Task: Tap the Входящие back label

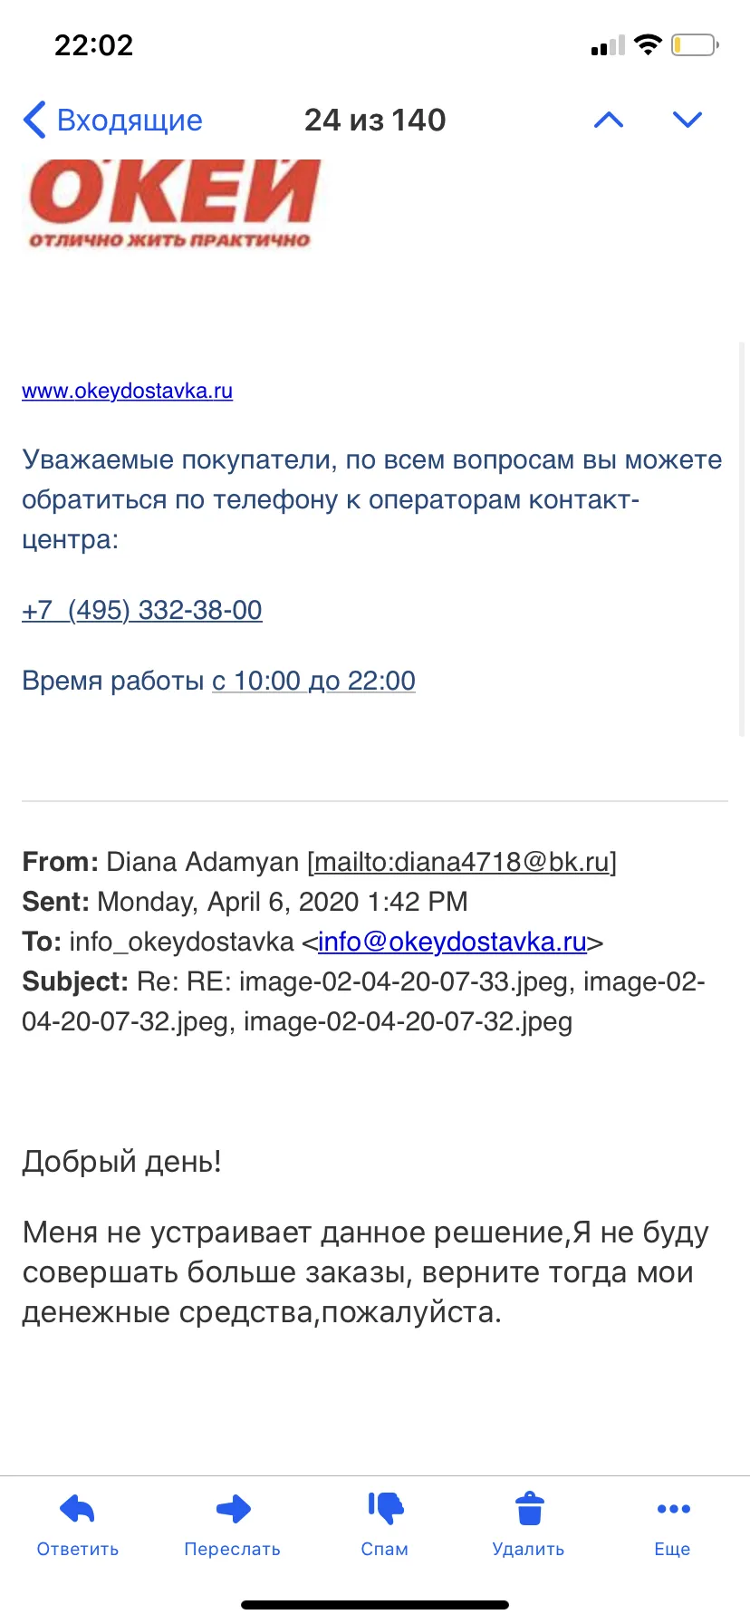Action: coord(130,120)
